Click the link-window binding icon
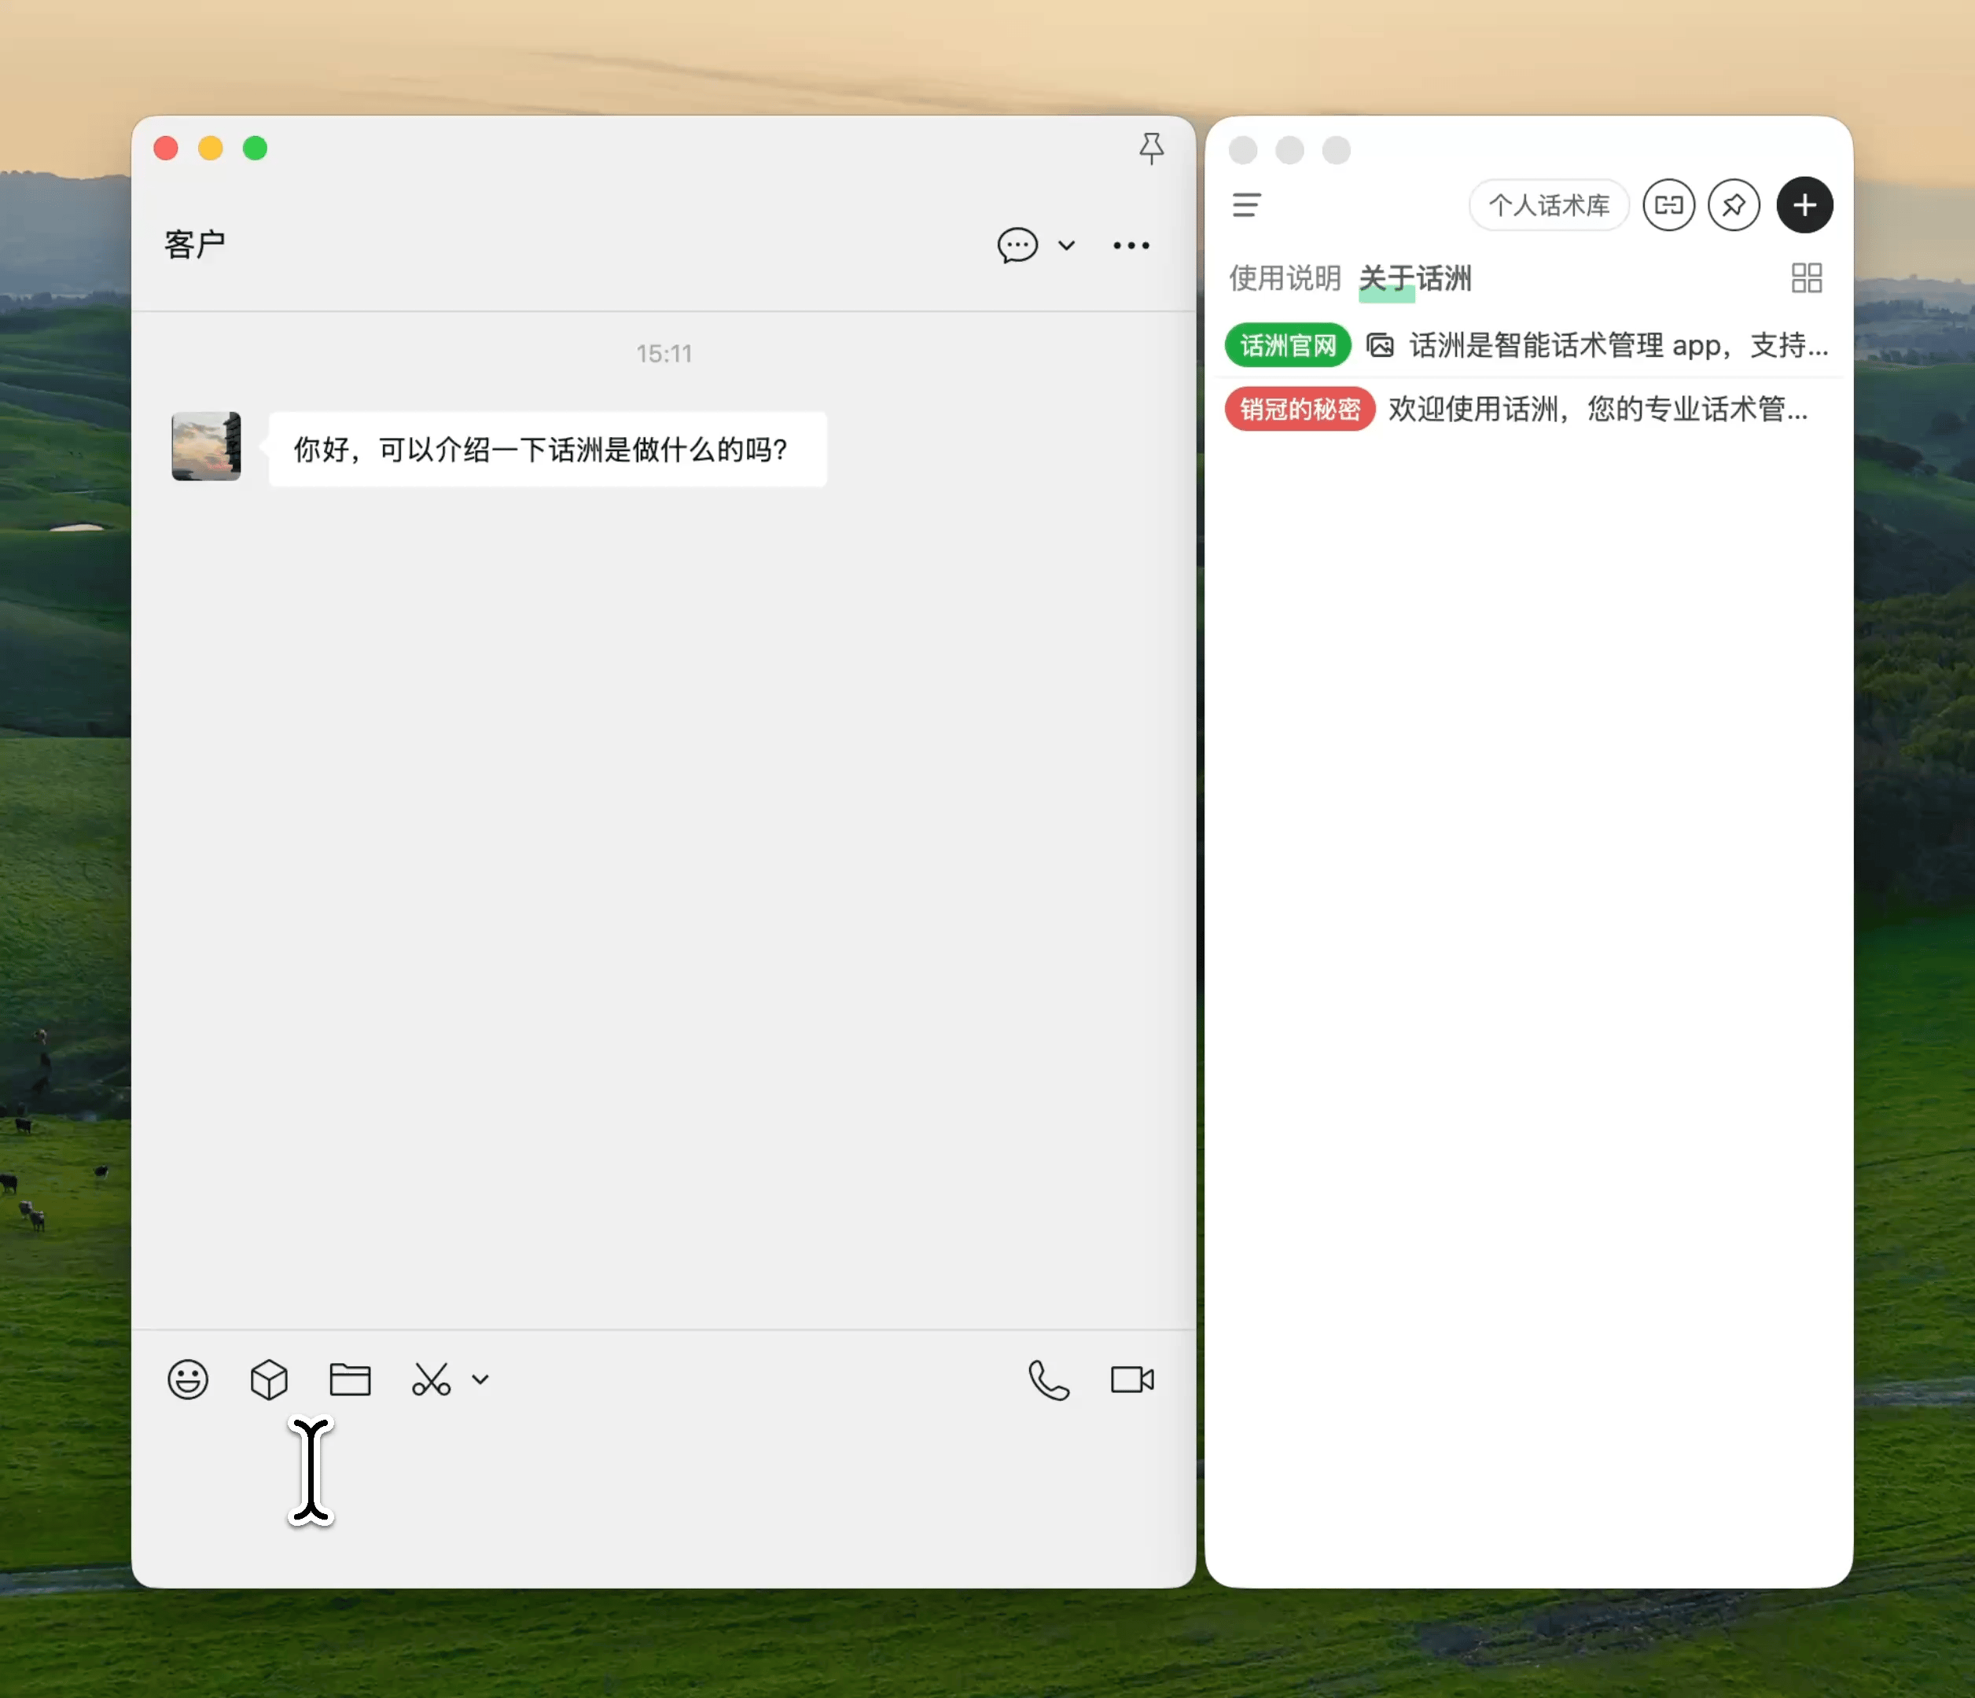 tap(1669, 205)
